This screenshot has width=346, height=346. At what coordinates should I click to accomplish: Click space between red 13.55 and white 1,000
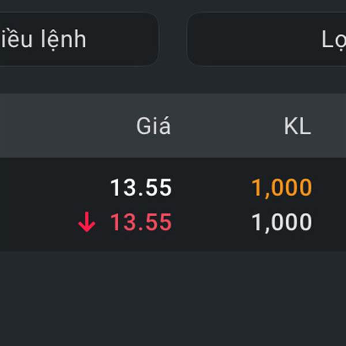(x=212, y=223)
